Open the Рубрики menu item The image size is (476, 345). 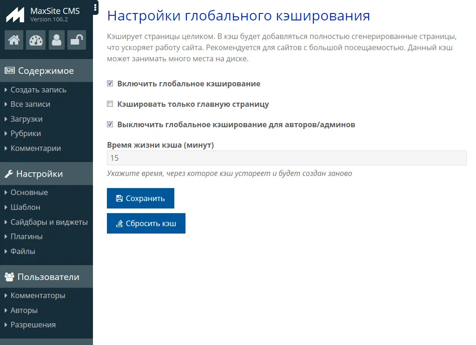tap(26, 134)
